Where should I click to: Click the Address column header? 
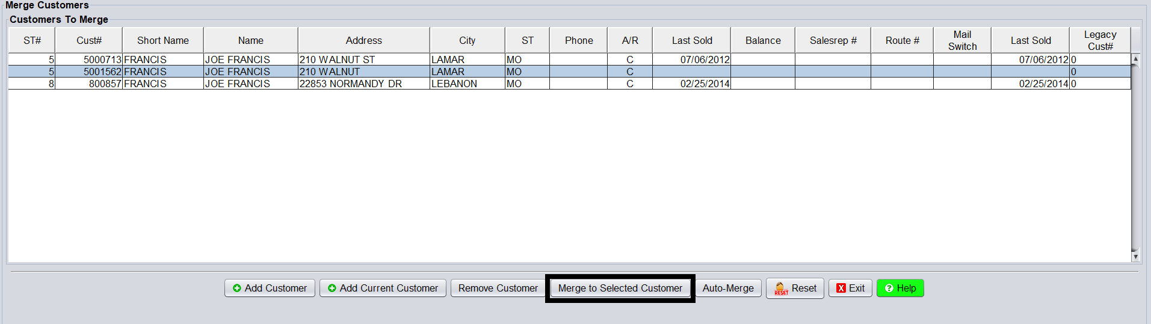(x=363, y=40)
